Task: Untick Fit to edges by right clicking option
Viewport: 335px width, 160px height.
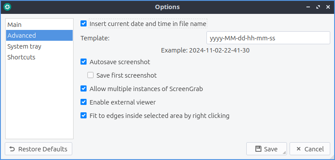Action: pos(84,116)
